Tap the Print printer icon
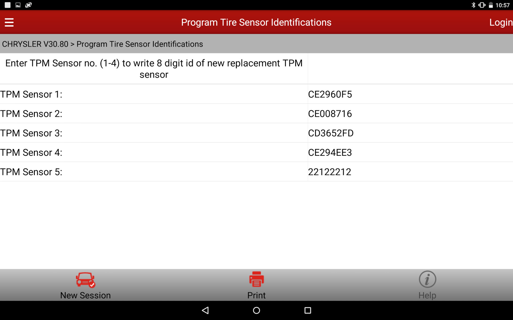This screenshot has width=513, height=320. [x=256, y=279]
